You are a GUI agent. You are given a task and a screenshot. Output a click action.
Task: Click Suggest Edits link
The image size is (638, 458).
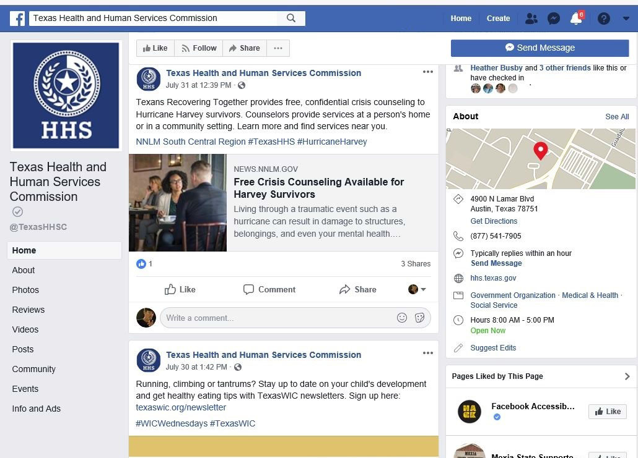[493, 348]
